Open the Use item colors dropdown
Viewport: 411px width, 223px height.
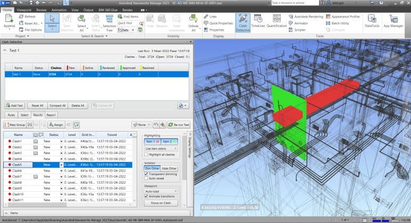[161, 149]
